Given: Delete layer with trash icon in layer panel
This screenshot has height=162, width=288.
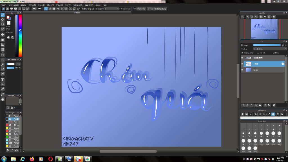Looking at the screenshot, I should point(274,105).
